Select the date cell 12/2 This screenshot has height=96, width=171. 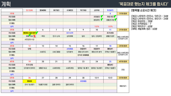point(110,78)
